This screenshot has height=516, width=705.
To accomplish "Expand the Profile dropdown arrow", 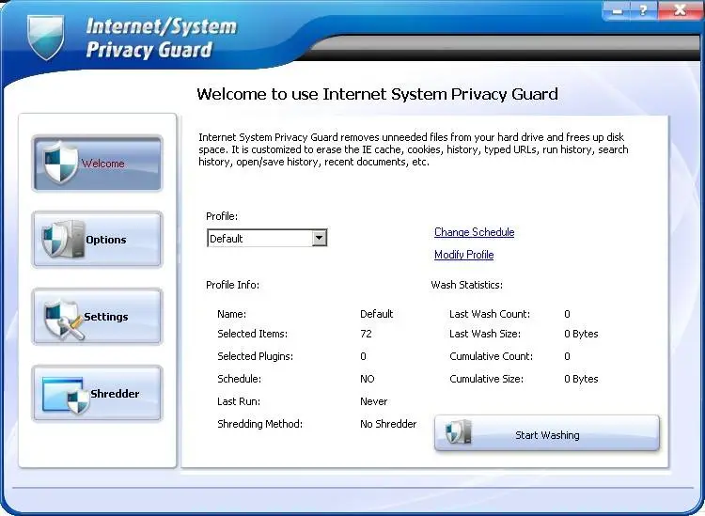I will [x=320, y=238].
